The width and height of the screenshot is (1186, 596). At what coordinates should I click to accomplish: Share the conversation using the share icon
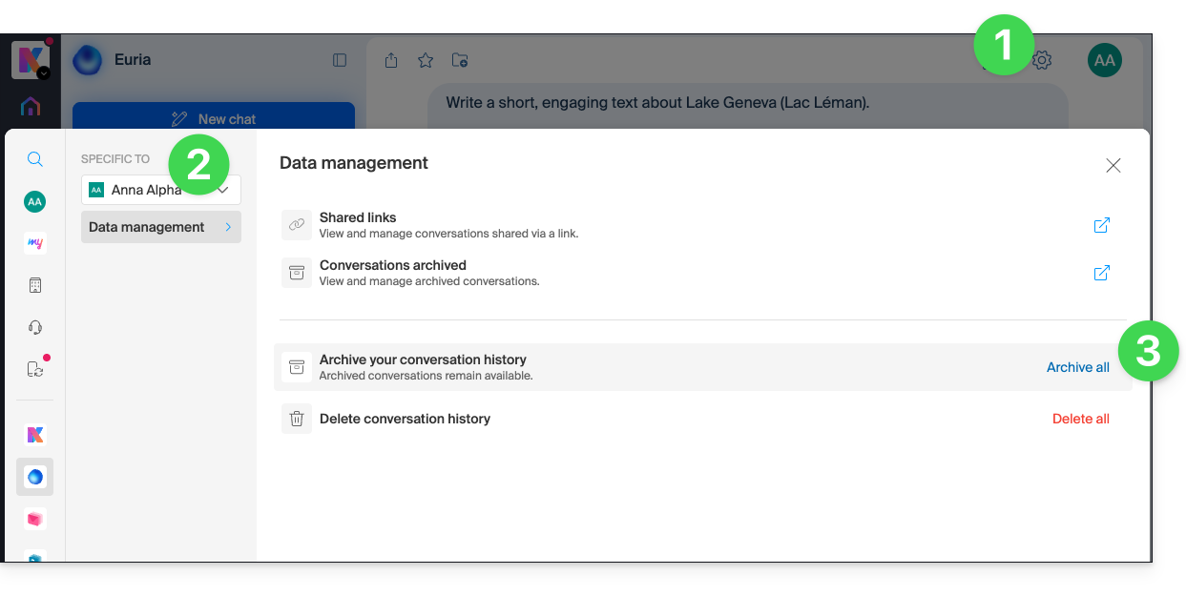[x=391, y=60]
